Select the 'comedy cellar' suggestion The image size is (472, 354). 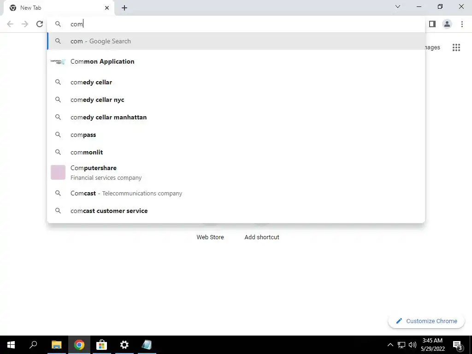[x=236, y=82]
